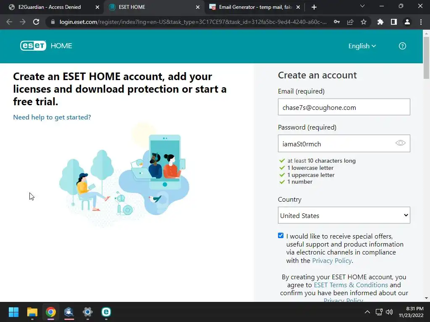Click the 'Create an account' heading
This screenshot has height=322, width=430.
point(317,75)
